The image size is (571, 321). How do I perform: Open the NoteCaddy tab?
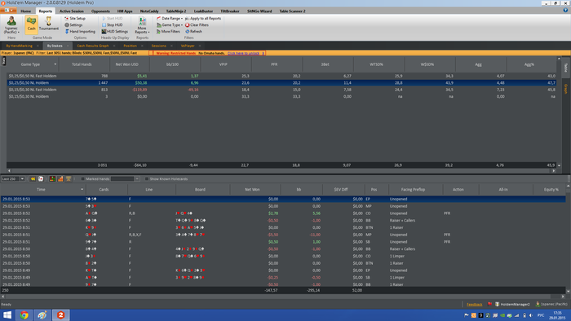pyautogui.click(x=149, y=11)
